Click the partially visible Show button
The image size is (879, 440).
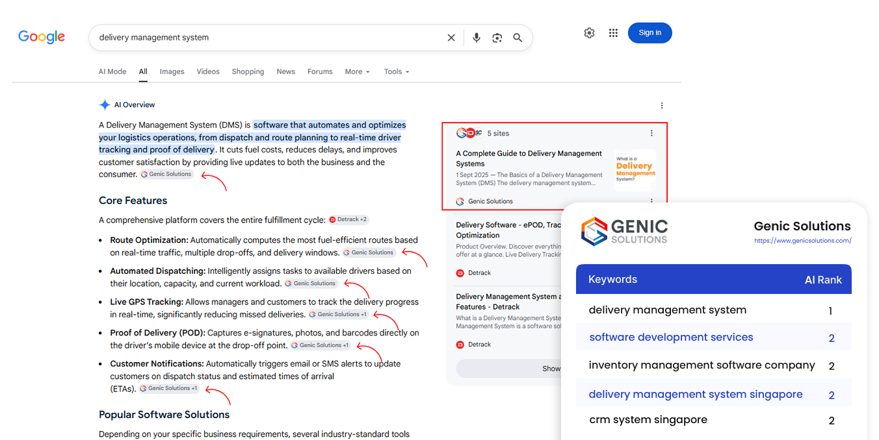pos(508,368)
